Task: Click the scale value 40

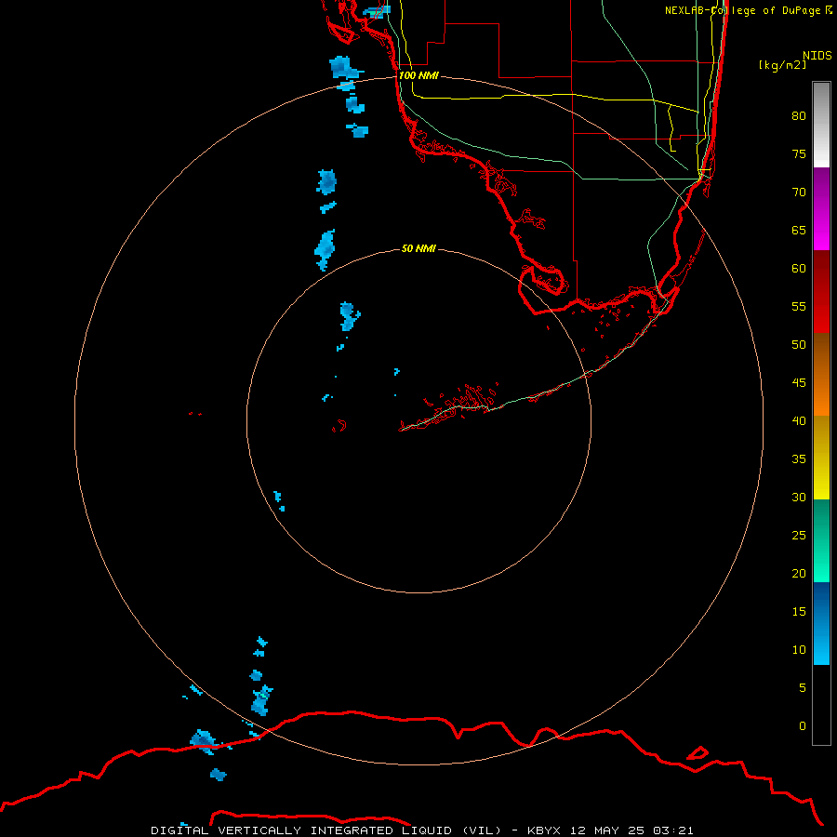Action: [x=799, y=421]
